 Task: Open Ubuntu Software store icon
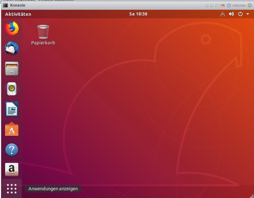(12, 129)
